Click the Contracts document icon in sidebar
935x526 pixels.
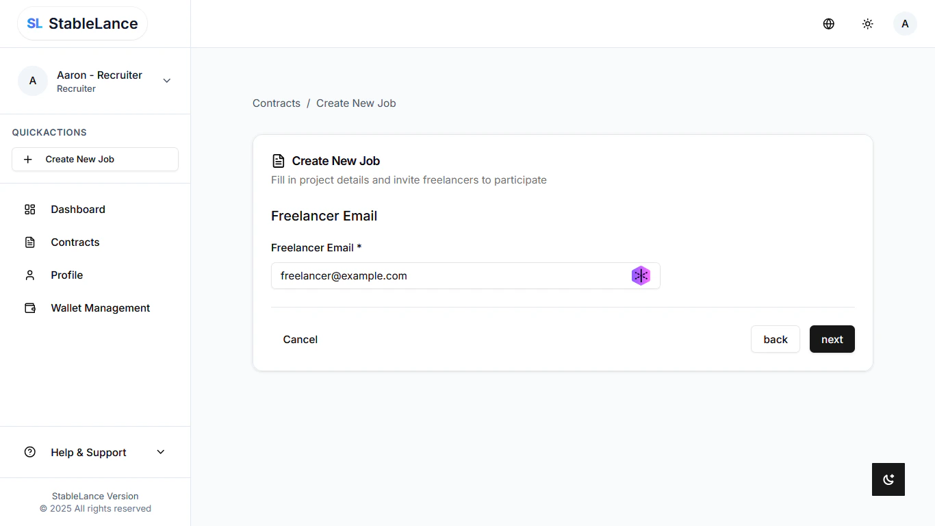[29, 242]
